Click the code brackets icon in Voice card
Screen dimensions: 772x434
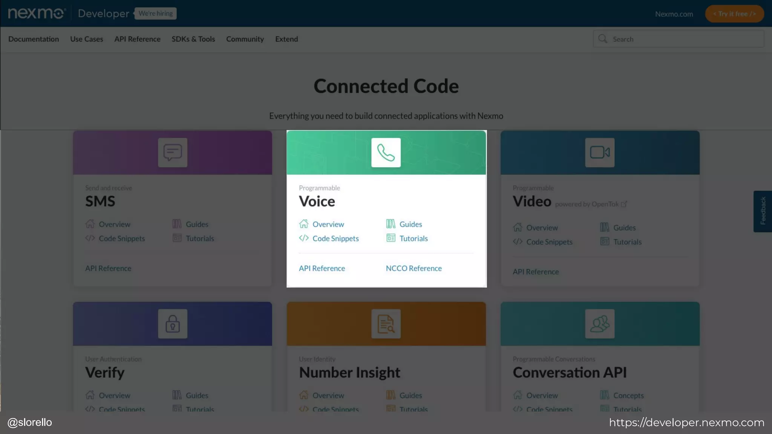coord(303,238)
